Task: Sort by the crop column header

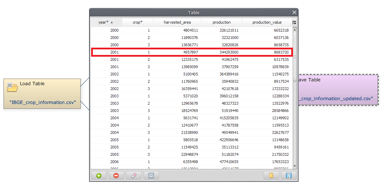Action: [138, 22]
